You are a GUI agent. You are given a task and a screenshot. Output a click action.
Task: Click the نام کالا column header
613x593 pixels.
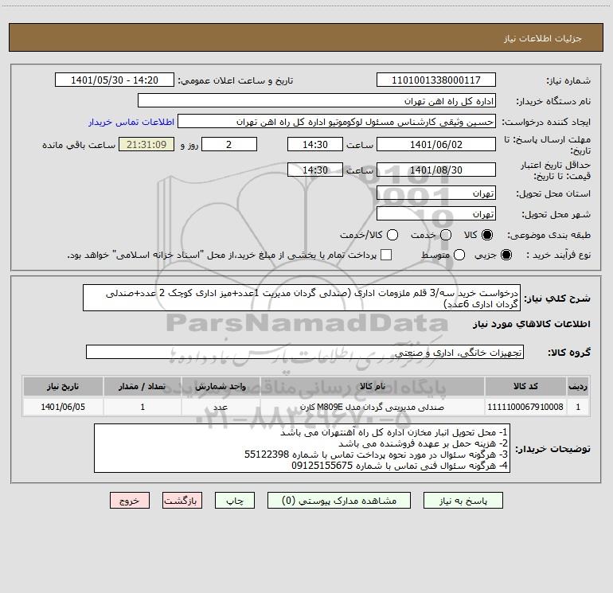(x=373, y=386)
